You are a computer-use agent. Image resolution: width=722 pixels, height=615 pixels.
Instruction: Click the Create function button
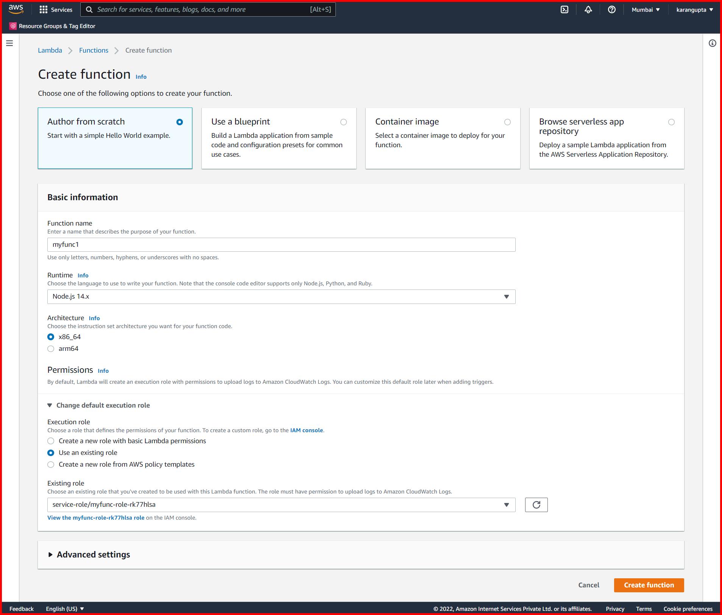coord(649,585)
